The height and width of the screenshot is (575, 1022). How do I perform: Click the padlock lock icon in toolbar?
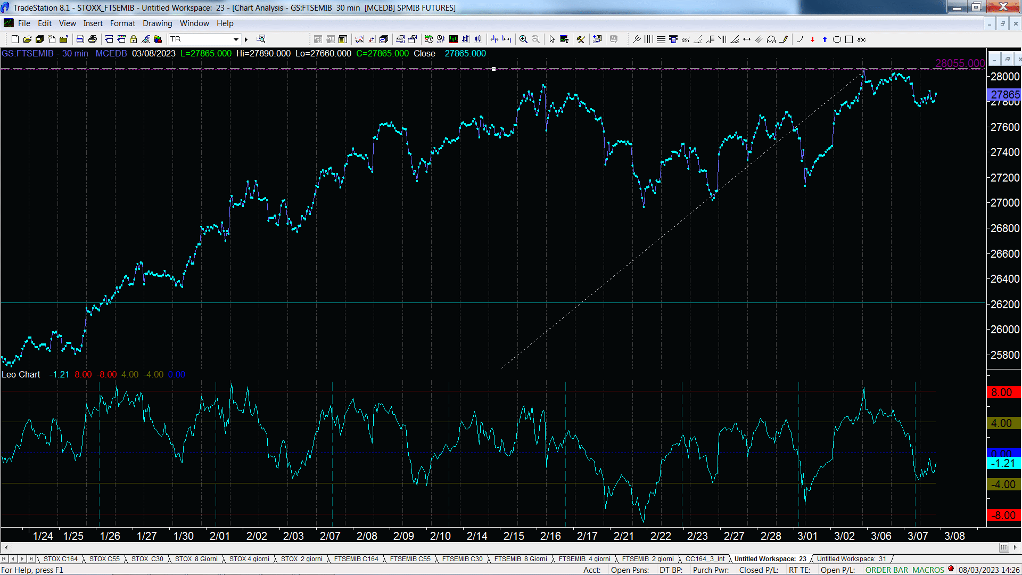pos(134,39)
